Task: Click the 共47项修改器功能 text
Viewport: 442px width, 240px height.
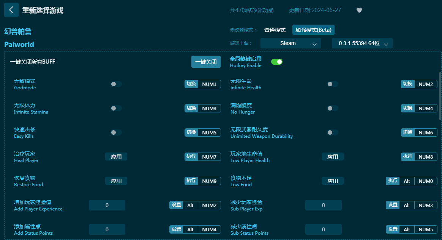Action: [x=252, y=10]
